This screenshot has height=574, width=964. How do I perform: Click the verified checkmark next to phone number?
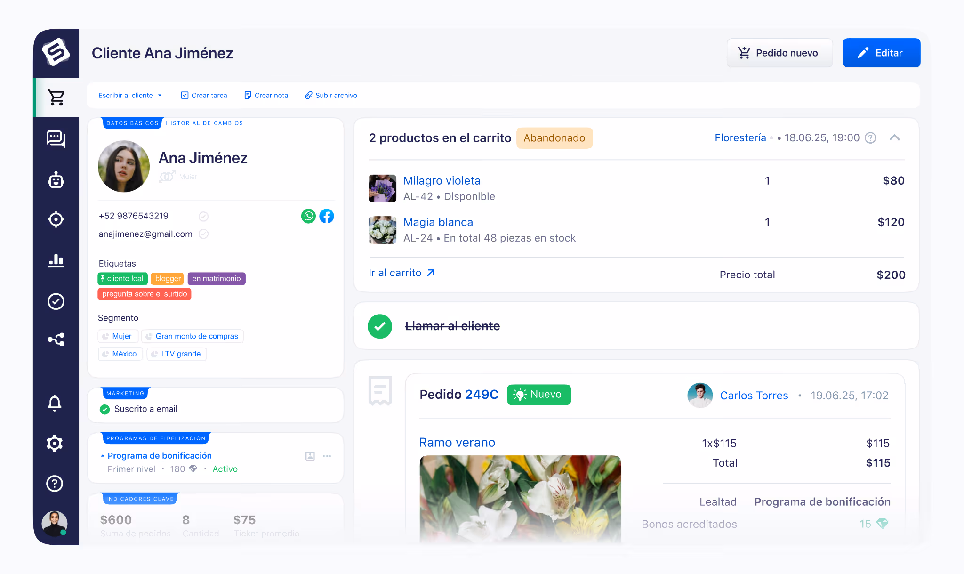[x=203, y=216]
